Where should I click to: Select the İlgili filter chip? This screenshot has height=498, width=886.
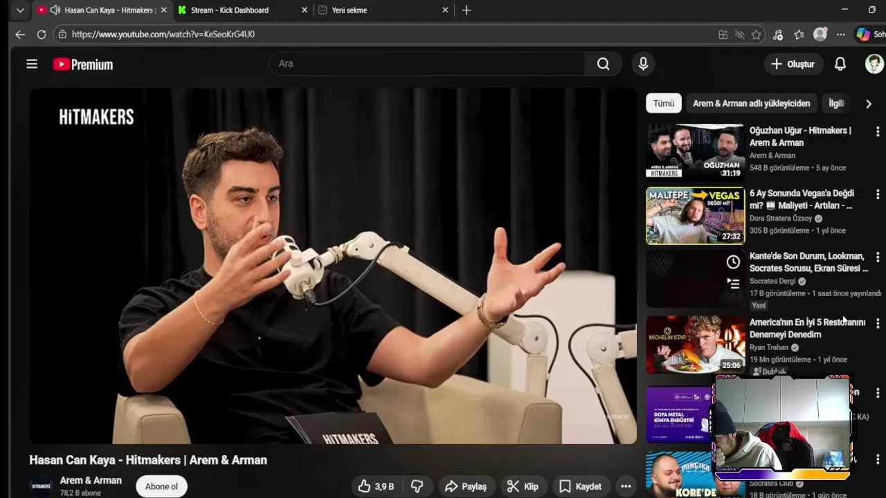pos(836,103)
